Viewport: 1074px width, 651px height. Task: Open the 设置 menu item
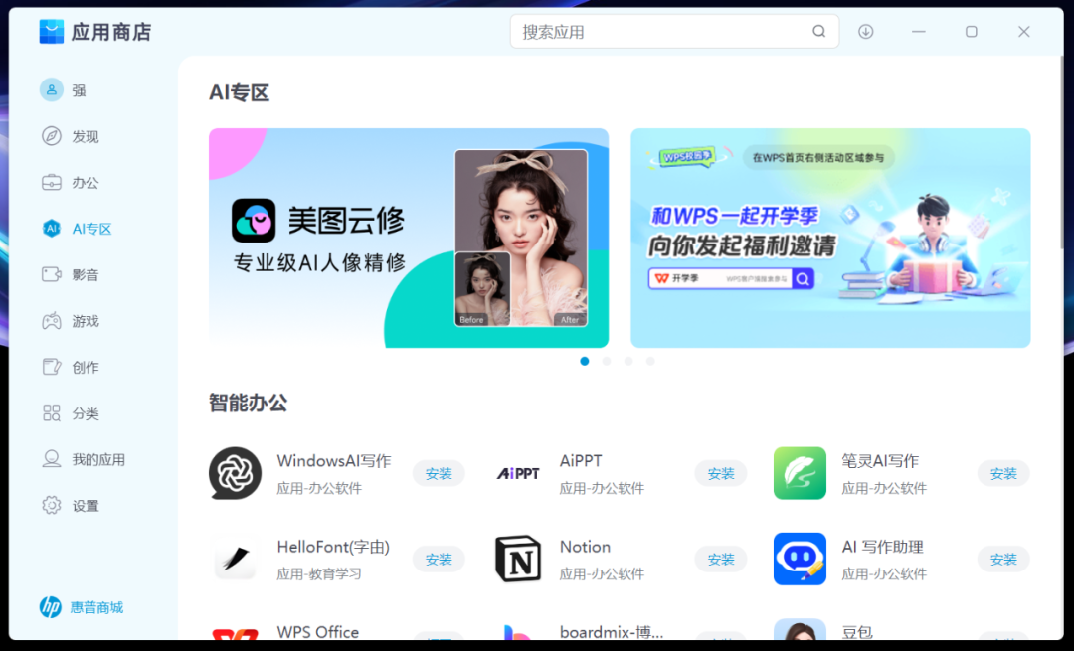pos(86,506)
